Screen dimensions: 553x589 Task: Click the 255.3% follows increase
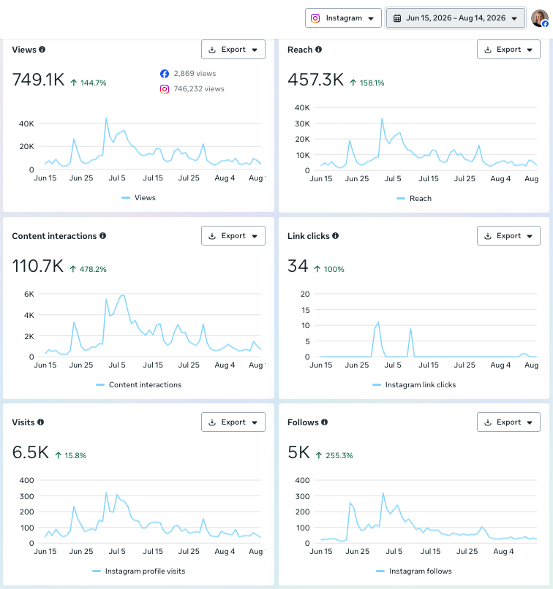coord(334,455)
